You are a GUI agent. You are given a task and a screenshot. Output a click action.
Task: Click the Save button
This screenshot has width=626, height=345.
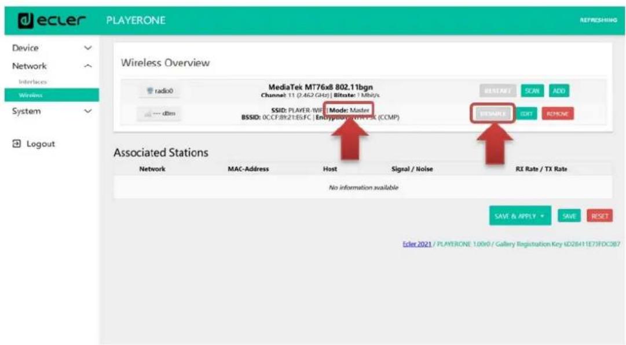[x=569, y=216]
